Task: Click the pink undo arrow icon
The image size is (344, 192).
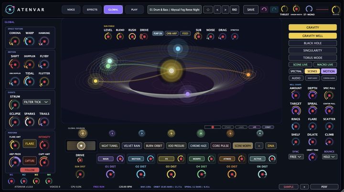Action: 264,10
